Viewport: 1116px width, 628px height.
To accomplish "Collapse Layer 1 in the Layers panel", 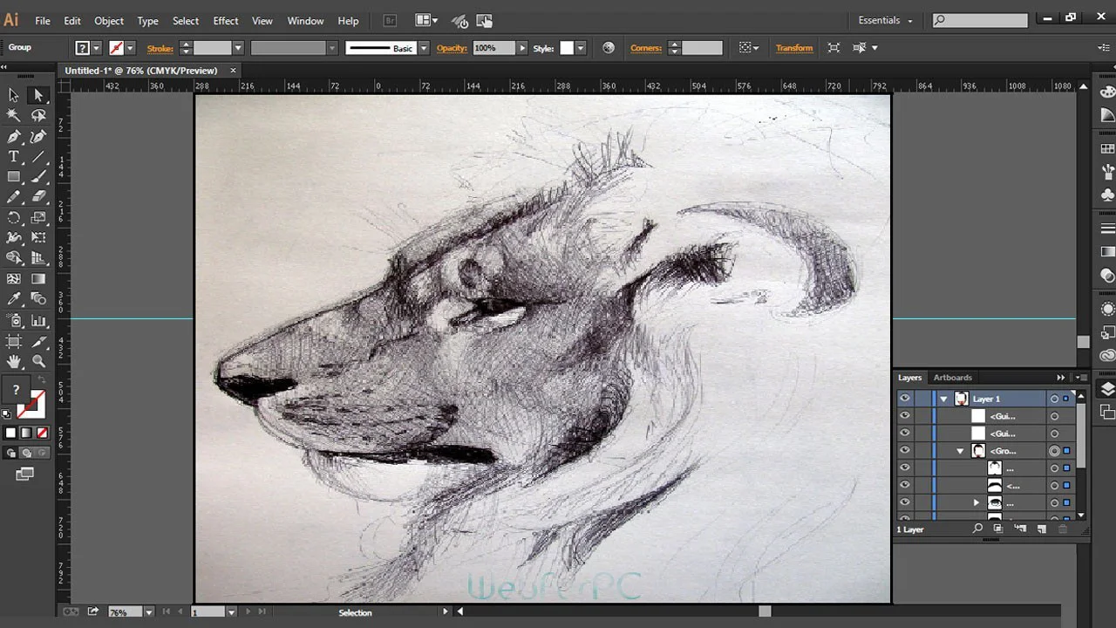I will [x=943, y=399].
